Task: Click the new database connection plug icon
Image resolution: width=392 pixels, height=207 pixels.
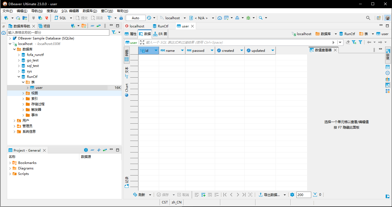Action: (x=6, y=18)
